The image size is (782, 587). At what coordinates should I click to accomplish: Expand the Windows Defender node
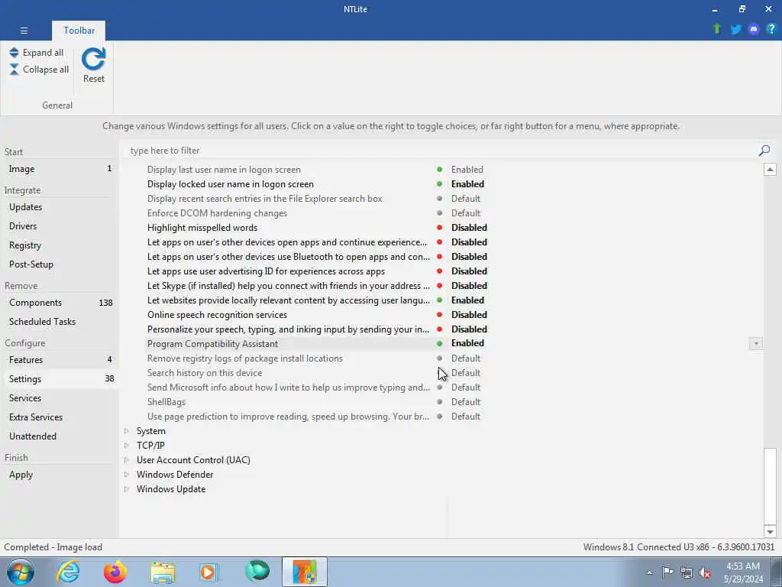(126, 474)
